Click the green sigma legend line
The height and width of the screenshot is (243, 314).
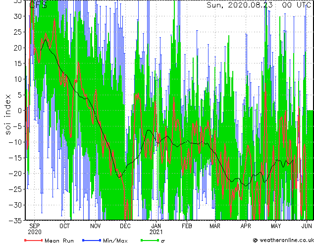[150, 240]
